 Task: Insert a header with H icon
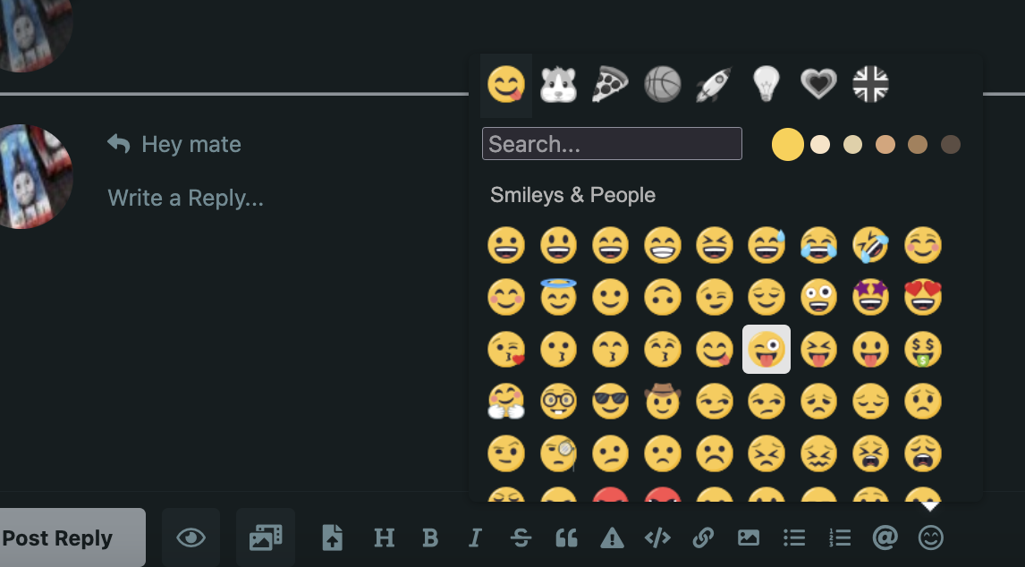(384, 538)
